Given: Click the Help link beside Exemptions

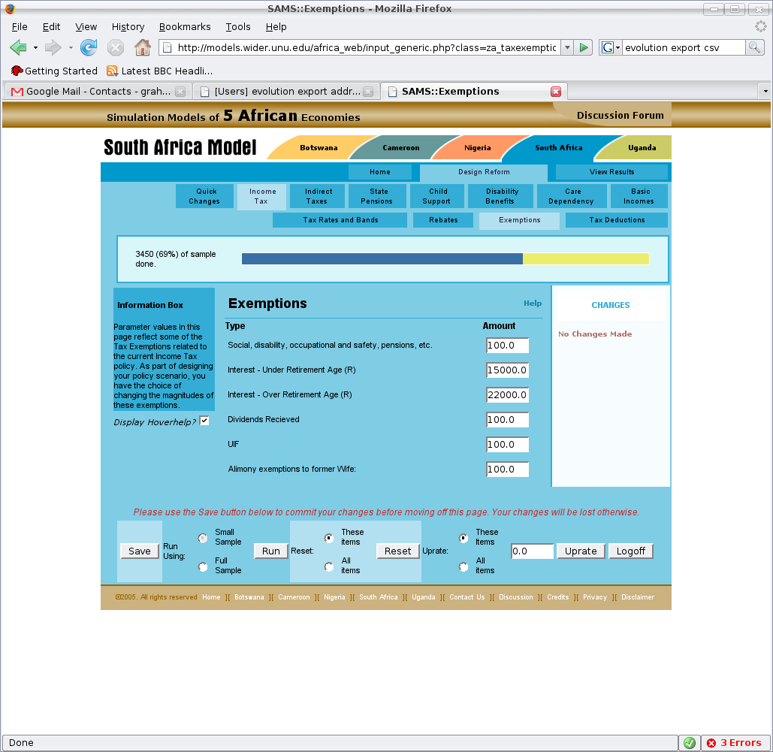Looking at the screenshot, I should click(x=532, y=304).
